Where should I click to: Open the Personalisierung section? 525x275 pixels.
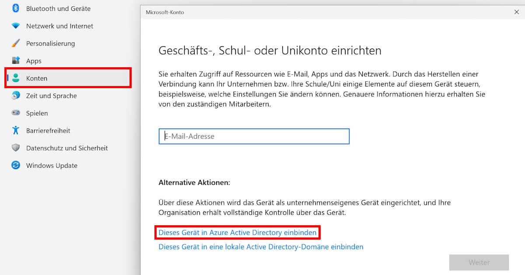tap(14, 43)
